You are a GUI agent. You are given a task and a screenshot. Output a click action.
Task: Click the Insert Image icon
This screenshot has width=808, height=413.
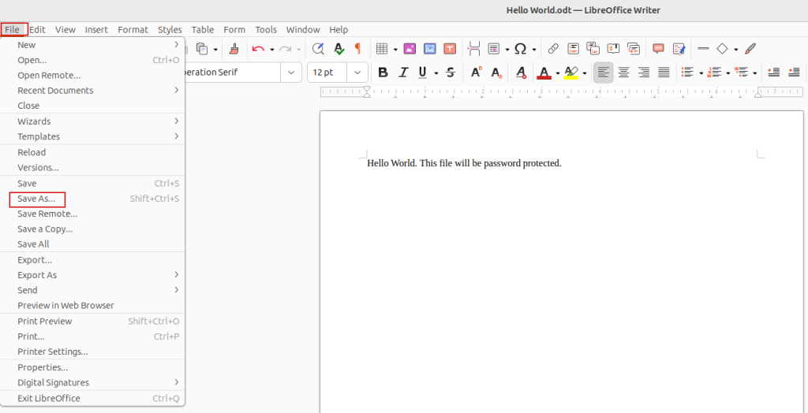click(410, 49)
